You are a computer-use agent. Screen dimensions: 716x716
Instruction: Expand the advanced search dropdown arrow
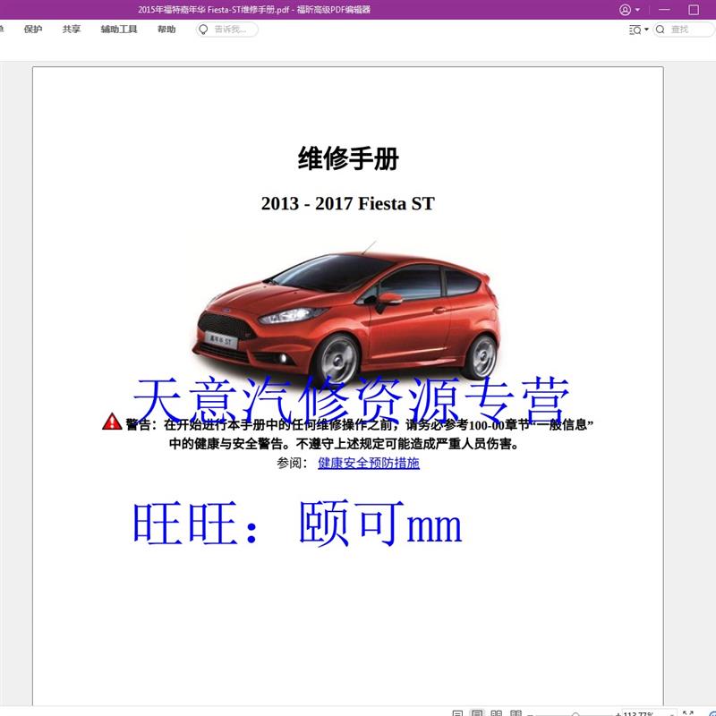point(646,30)
